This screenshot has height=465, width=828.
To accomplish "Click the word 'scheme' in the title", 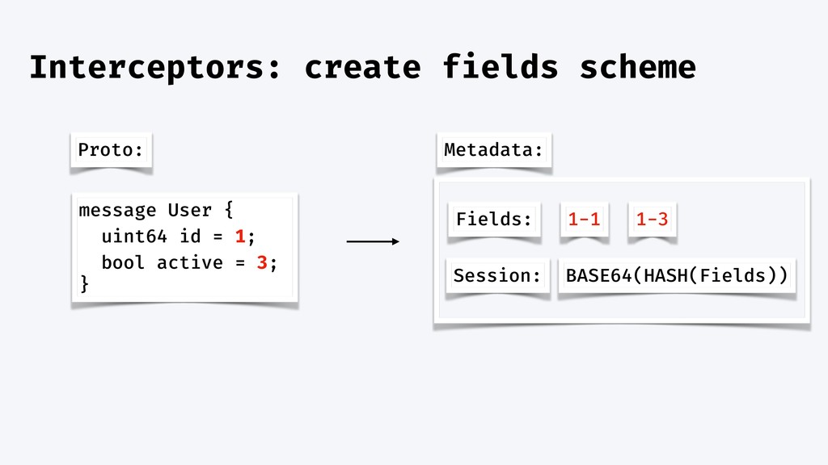I will coord(637,68).
